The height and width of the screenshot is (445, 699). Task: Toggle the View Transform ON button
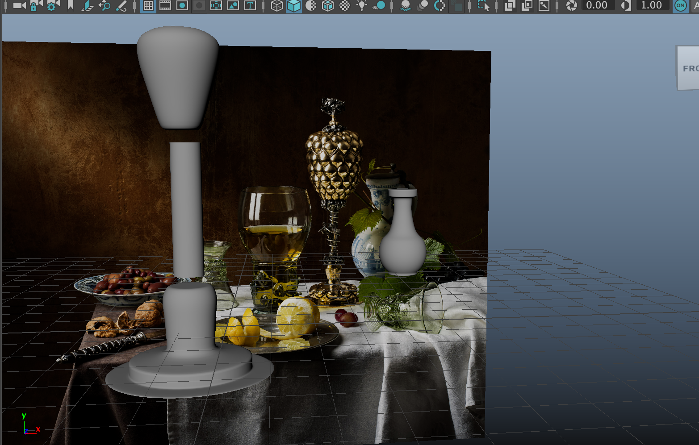coord(680,6)
